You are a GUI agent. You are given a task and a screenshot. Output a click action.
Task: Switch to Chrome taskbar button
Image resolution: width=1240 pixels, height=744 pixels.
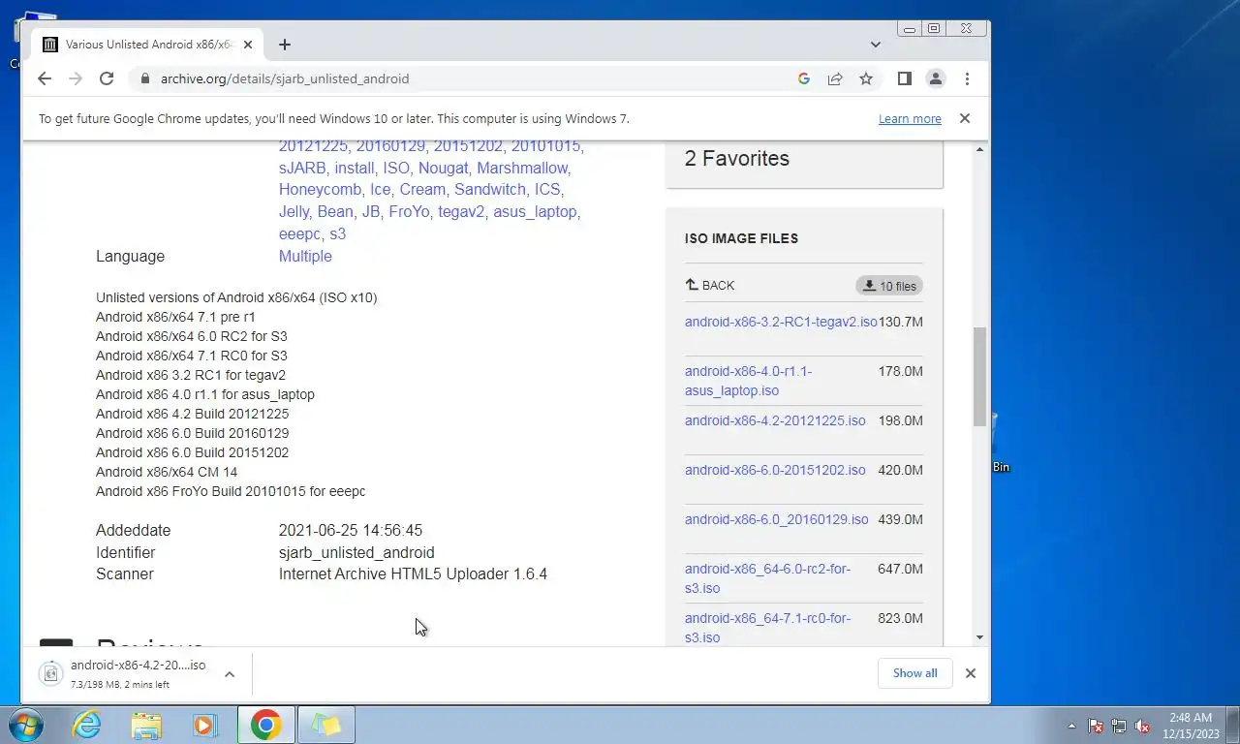pos(266,725)
